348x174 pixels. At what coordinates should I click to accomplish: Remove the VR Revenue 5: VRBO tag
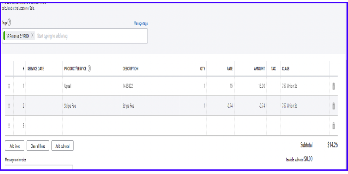[32, 36]
